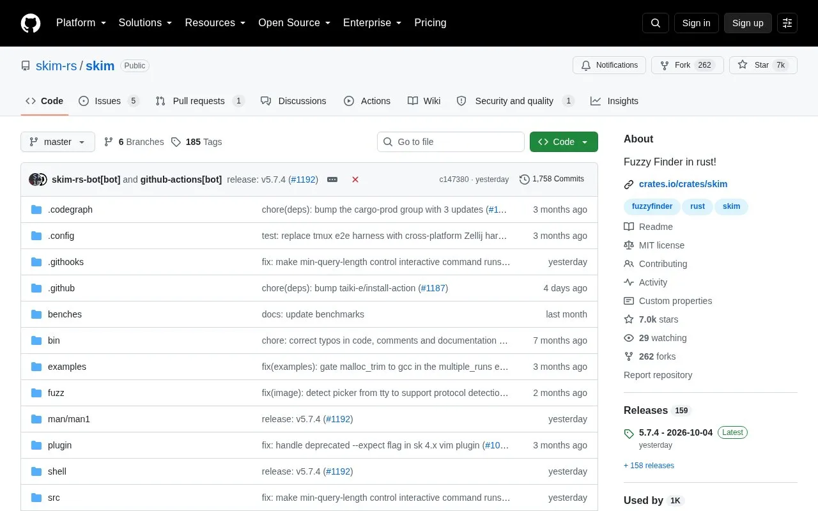Switch to the Pull requests tab
Viewport: 818px width, 511px height.
(200, 101)
